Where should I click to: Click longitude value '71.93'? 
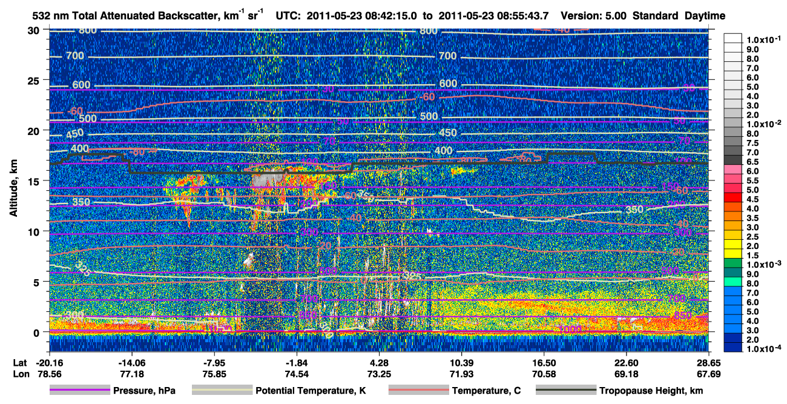coord(461,374)
